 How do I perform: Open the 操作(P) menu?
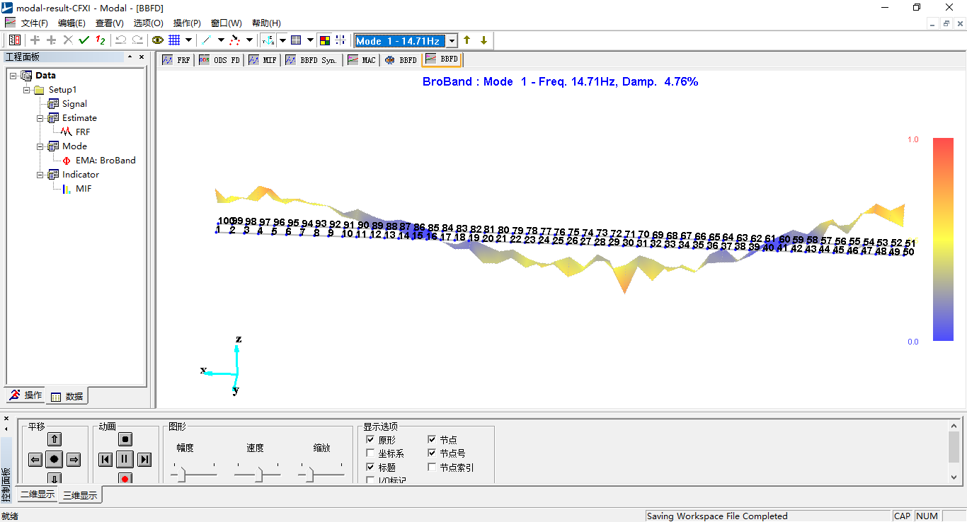point(187,23)
